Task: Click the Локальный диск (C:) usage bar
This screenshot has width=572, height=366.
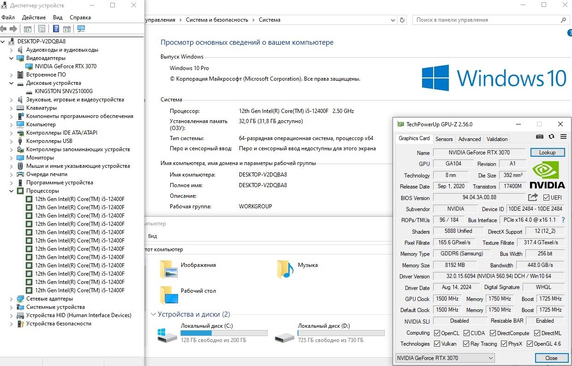Action: [x=224, y=333]
